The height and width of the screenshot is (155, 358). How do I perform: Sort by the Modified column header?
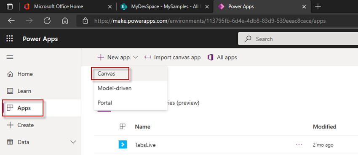[324, 127]
